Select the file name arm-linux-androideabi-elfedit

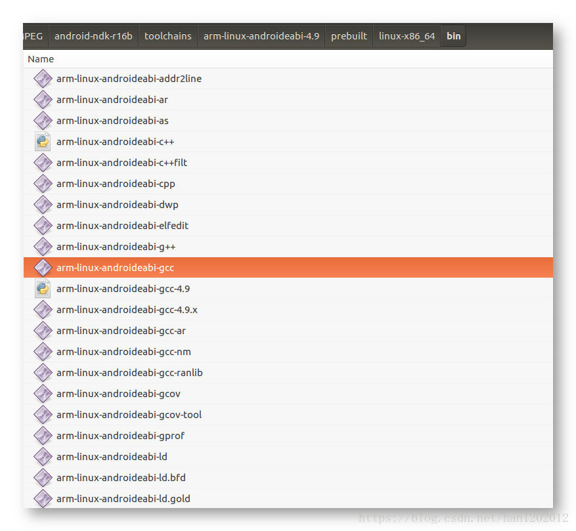coord(122,226)
